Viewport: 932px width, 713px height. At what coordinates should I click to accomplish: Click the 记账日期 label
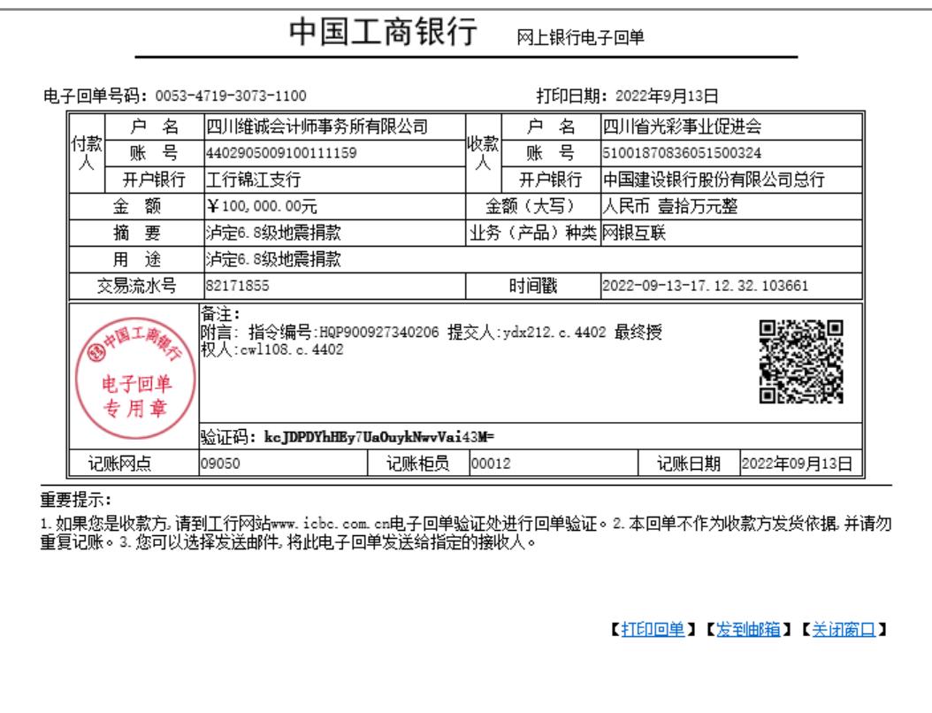click(x=689, y=464)
